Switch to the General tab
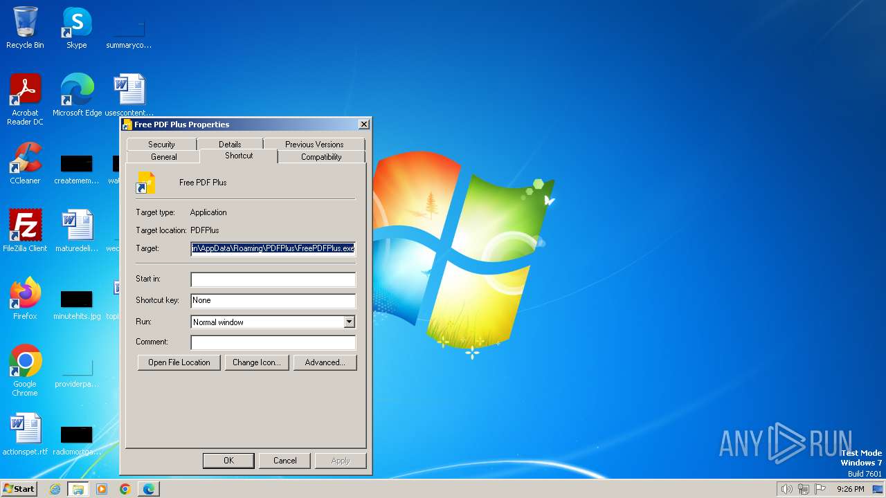Screen dimensions: 886x498 pos(164,157)
